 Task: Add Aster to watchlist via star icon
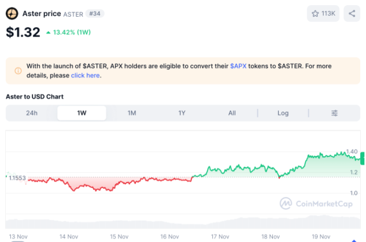[323, 13]
